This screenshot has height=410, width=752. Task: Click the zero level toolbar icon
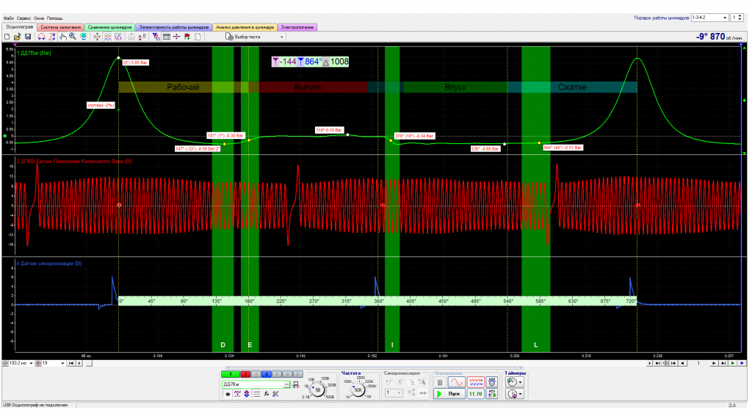click(142, 37)
